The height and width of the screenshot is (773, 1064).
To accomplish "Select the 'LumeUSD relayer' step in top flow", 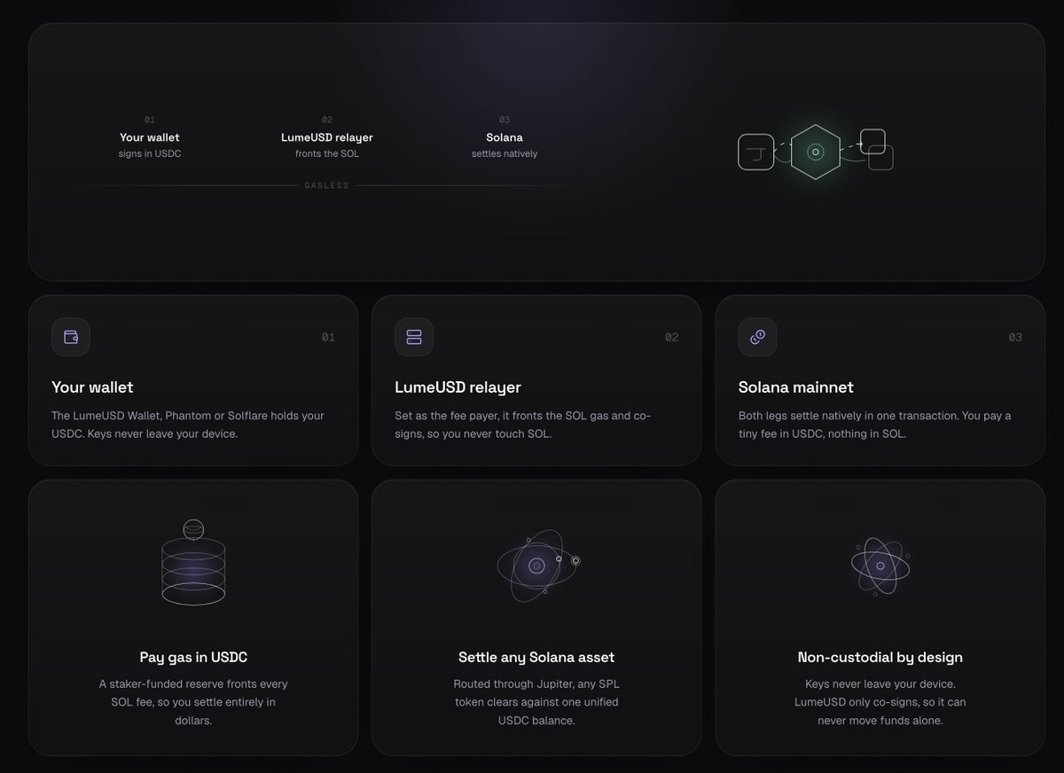I will [x=327, y=137].
